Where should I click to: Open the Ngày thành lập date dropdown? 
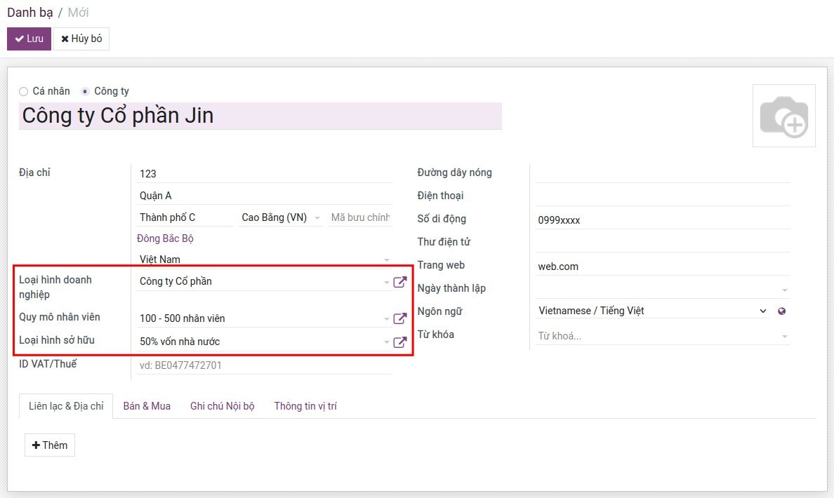click(784, 289)
